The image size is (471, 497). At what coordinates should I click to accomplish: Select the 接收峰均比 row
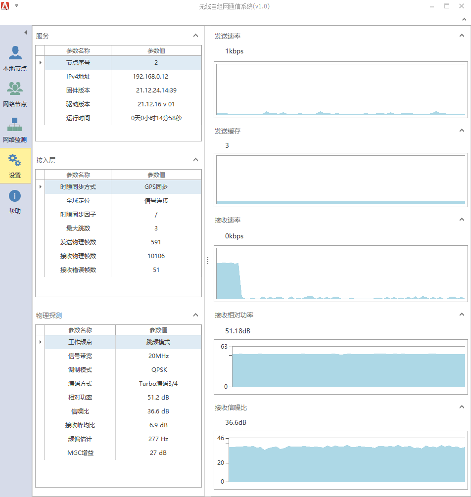tap(123, 425)
